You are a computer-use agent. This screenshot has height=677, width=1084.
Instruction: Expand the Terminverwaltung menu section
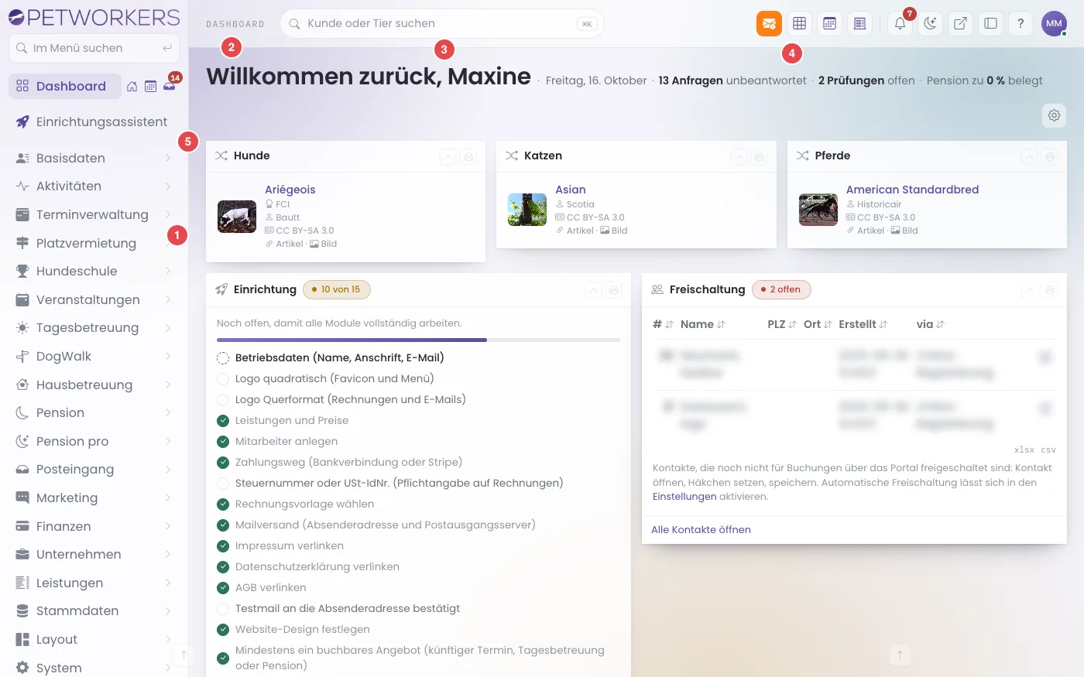(x=94, y=214)
